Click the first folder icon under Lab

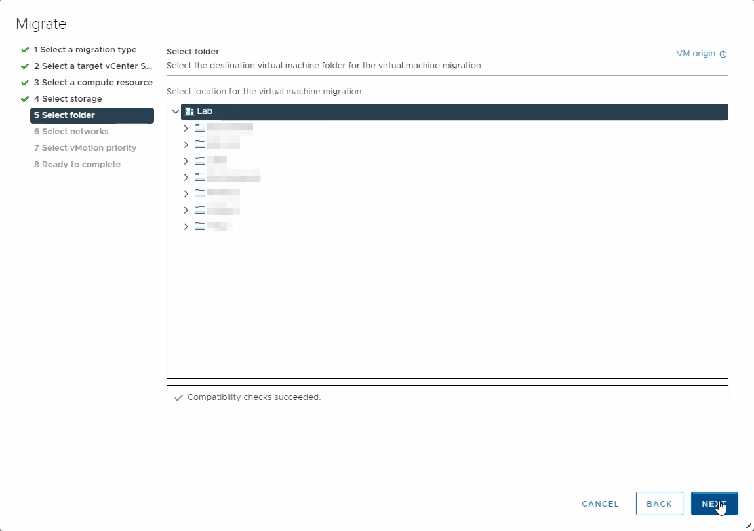click(200, 128)
